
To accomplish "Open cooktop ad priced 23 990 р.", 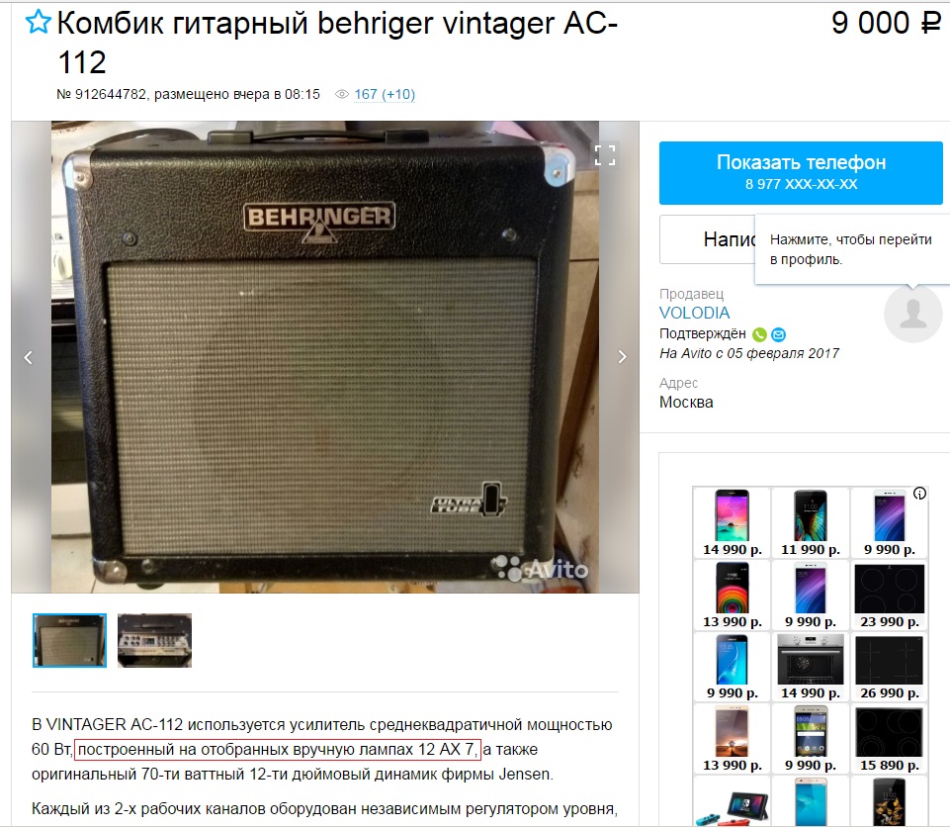I will [x=889, y=596].
